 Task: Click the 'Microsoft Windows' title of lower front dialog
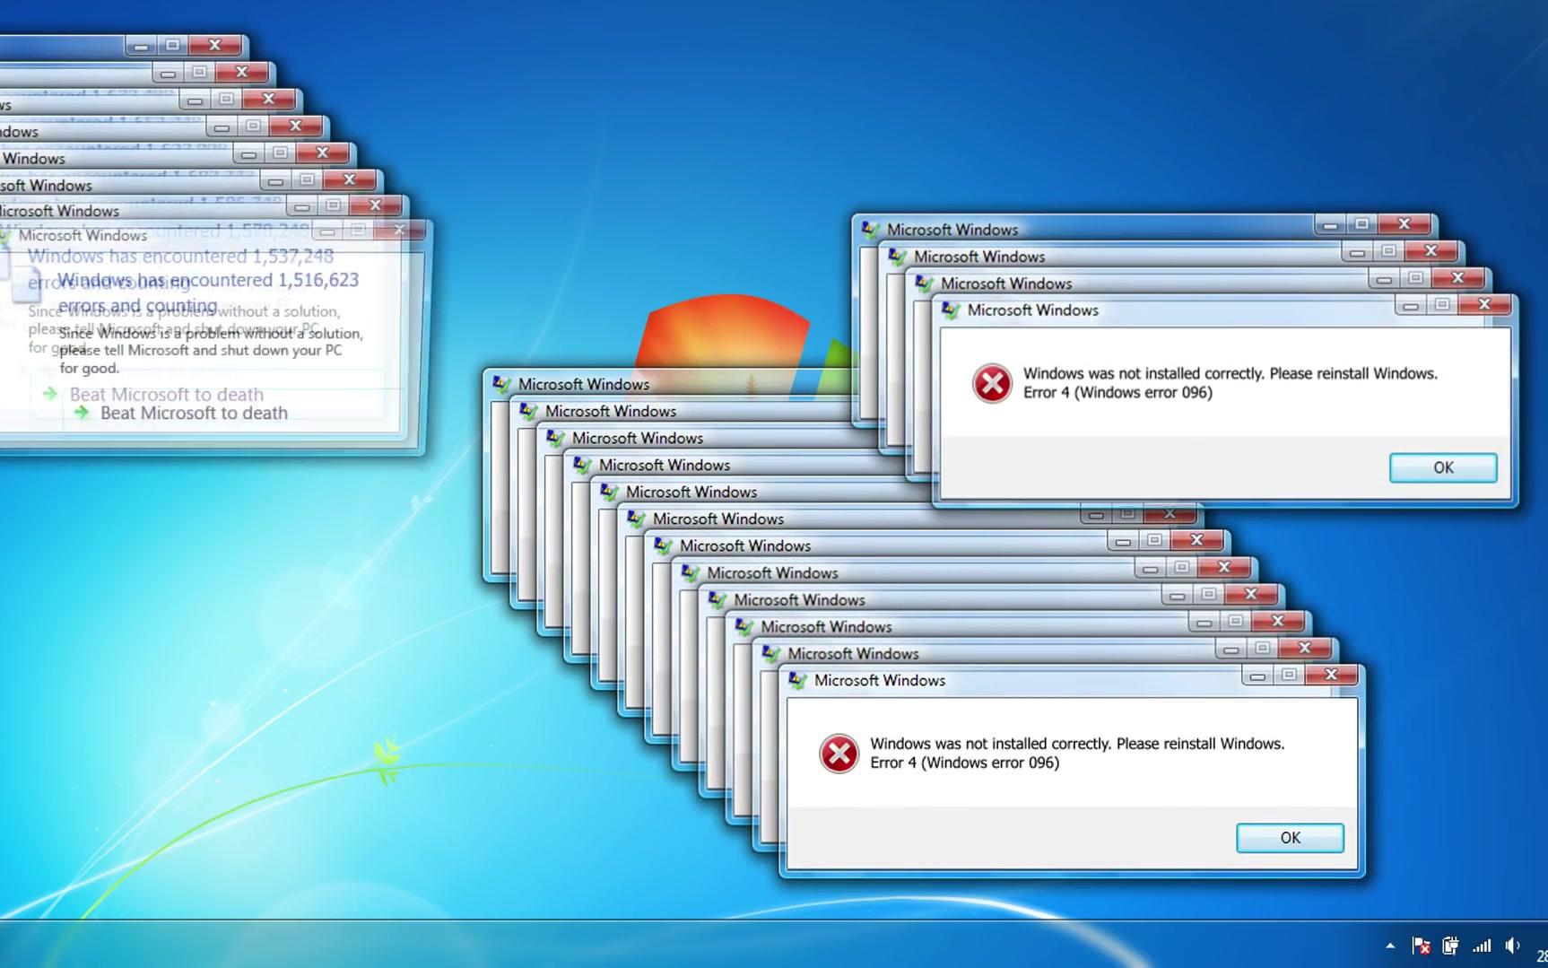tap(880, 681)
